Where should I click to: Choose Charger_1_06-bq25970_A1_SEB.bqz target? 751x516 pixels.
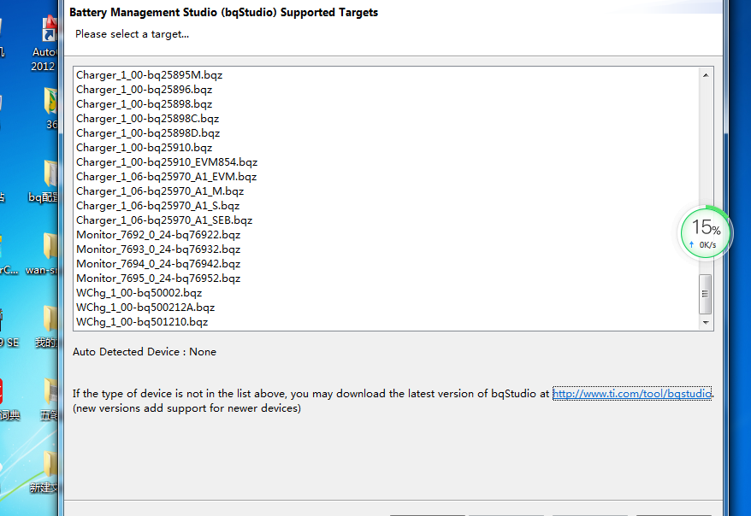tap(163, 220)
